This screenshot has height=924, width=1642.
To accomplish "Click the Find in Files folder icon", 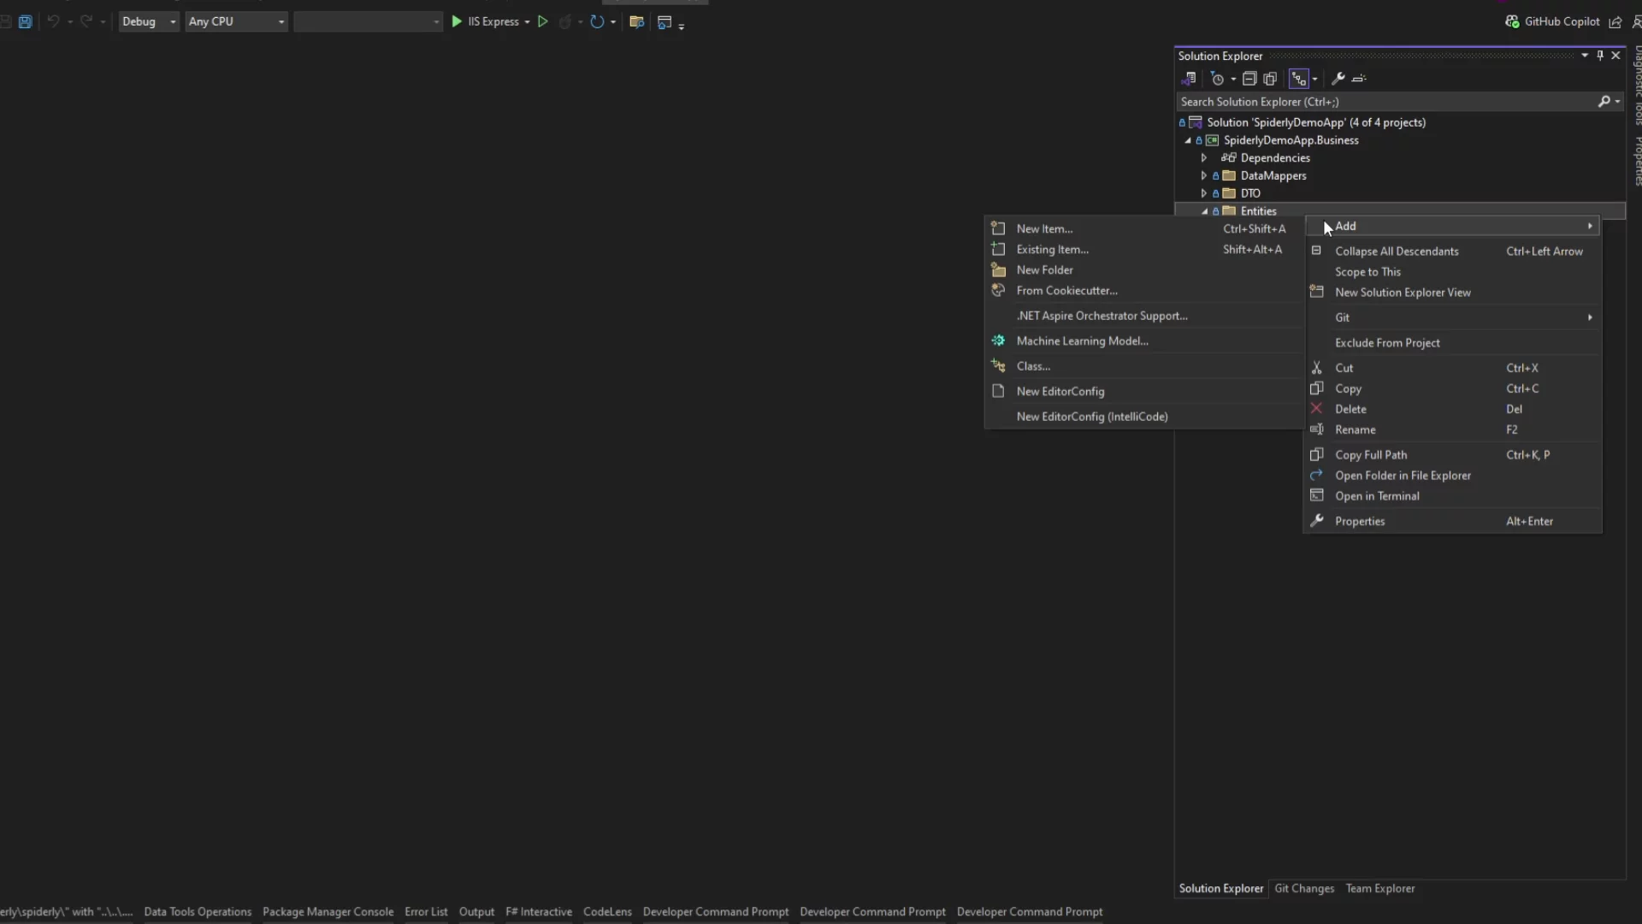I will [x=636, y=22].
